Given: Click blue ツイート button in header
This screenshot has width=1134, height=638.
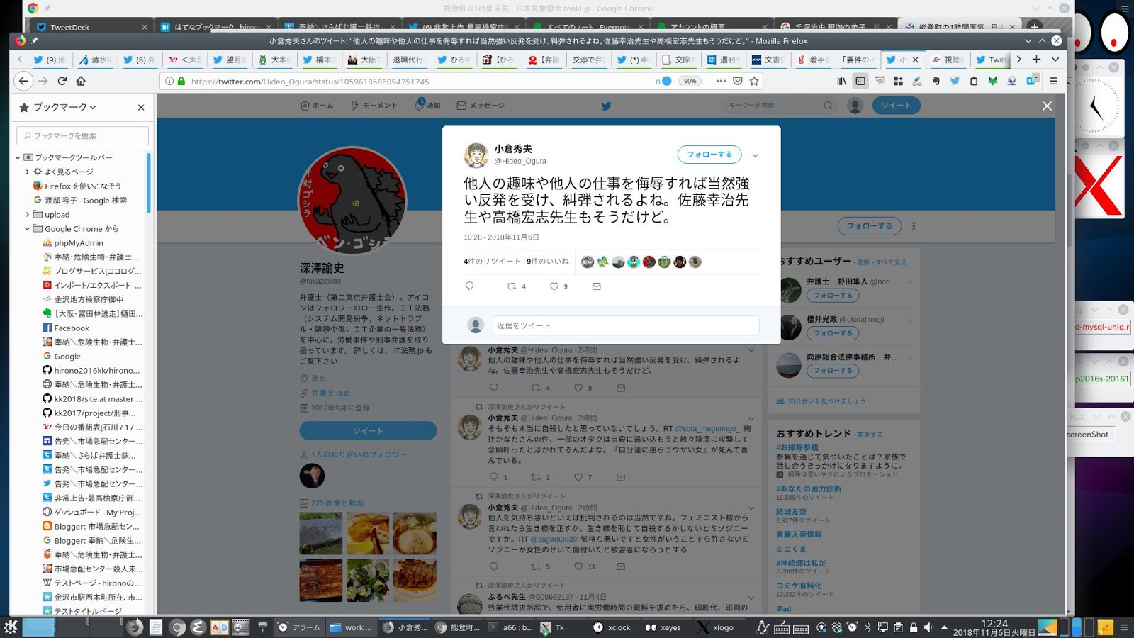Looking at the screenshot, I should tap(896, 106).
